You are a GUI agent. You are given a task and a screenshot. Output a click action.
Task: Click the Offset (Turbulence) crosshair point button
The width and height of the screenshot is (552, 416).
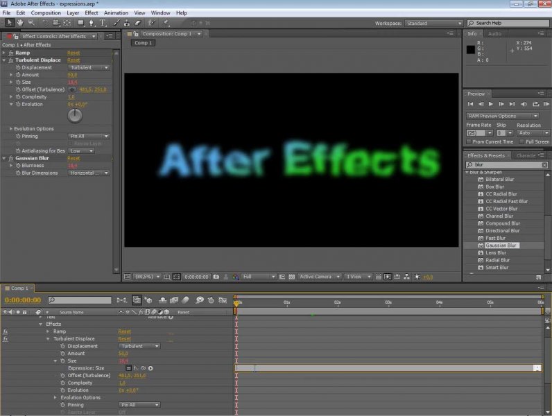(x=72, y=89)
